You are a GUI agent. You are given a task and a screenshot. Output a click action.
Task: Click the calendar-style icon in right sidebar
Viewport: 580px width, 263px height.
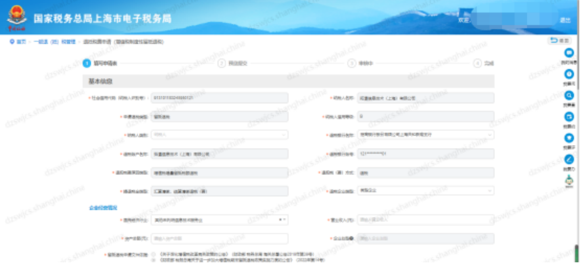click(569, 117)
